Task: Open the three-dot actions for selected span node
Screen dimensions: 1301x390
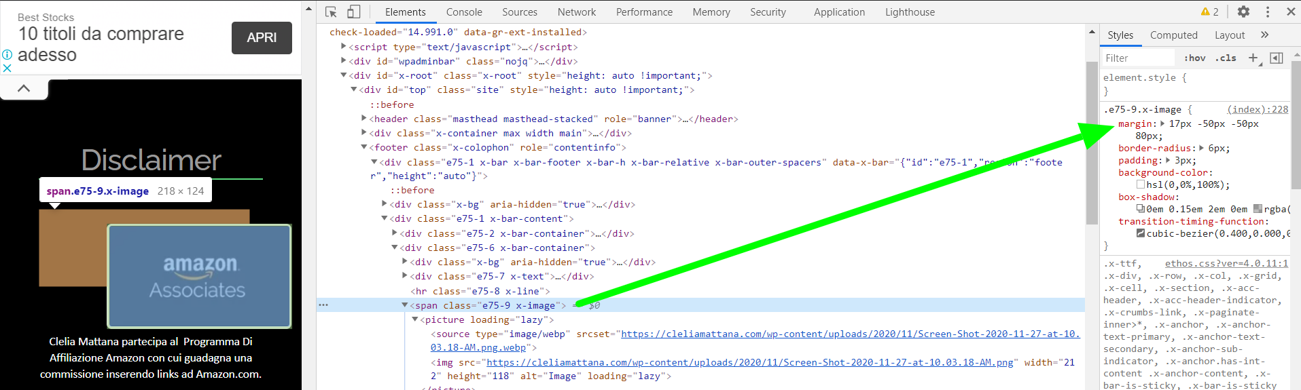Action: point(323,305)
